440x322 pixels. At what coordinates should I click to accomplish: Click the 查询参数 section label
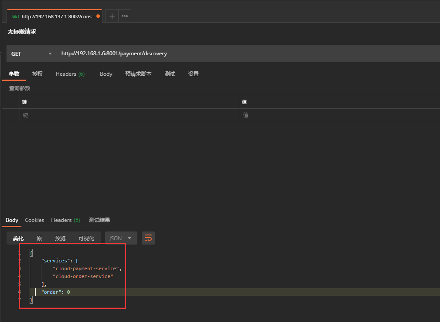coord(20,88)
